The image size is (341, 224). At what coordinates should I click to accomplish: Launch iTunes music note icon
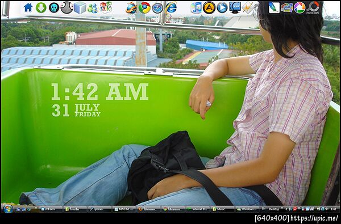point(196,8)
